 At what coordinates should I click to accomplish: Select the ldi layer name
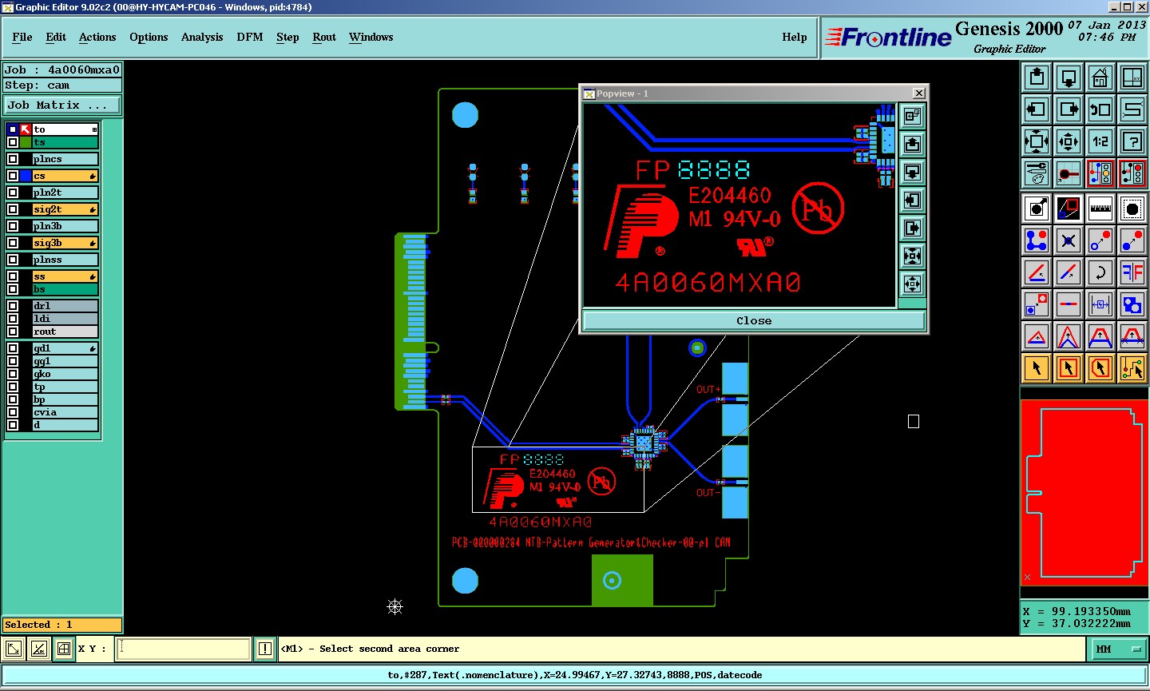pos(65,319)
